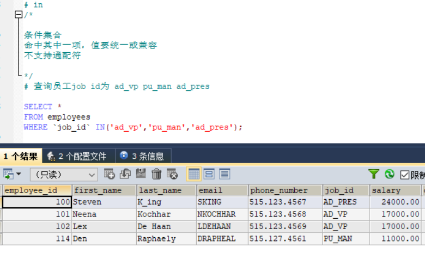Image resolution: width=425 pixels, height=253 pixels.
Task: Click the green filter funnel icon
Action: click(x=373, y=174)
